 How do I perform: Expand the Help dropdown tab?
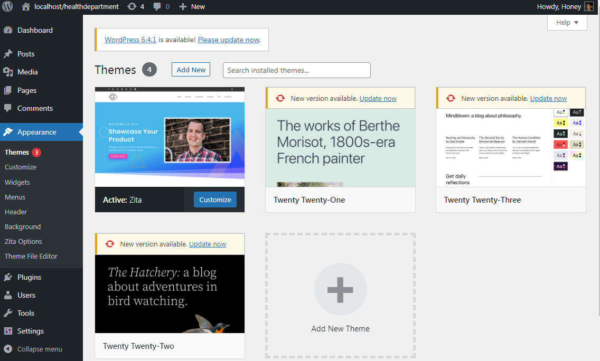(567, 23)
